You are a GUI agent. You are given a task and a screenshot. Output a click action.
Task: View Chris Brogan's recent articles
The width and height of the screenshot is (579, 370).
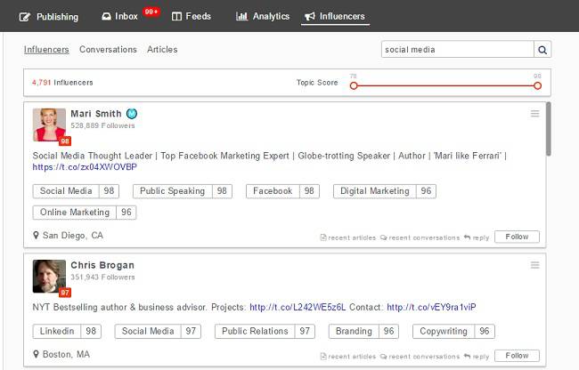[x=347, y=357]
